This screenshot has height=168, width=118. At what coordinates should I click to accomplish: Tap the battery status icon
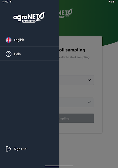[x=114, y=2]
